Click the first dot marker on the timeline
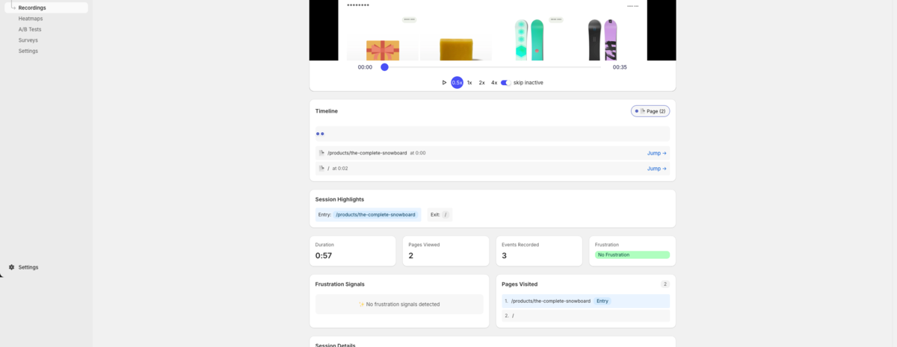897x347 pixels. click(318, 134)
